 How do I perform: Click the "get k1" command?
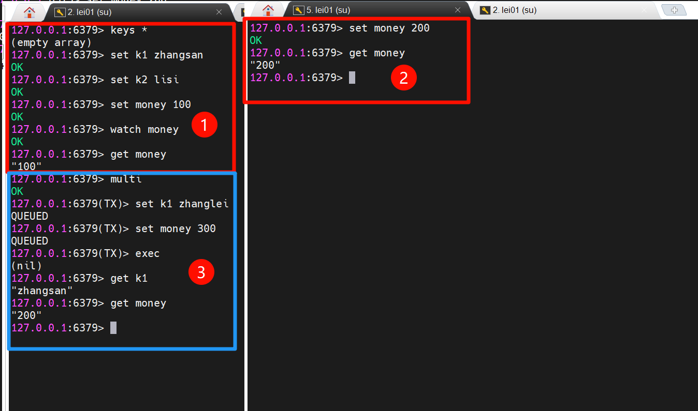pyautogui.click(x=129, y=278)
